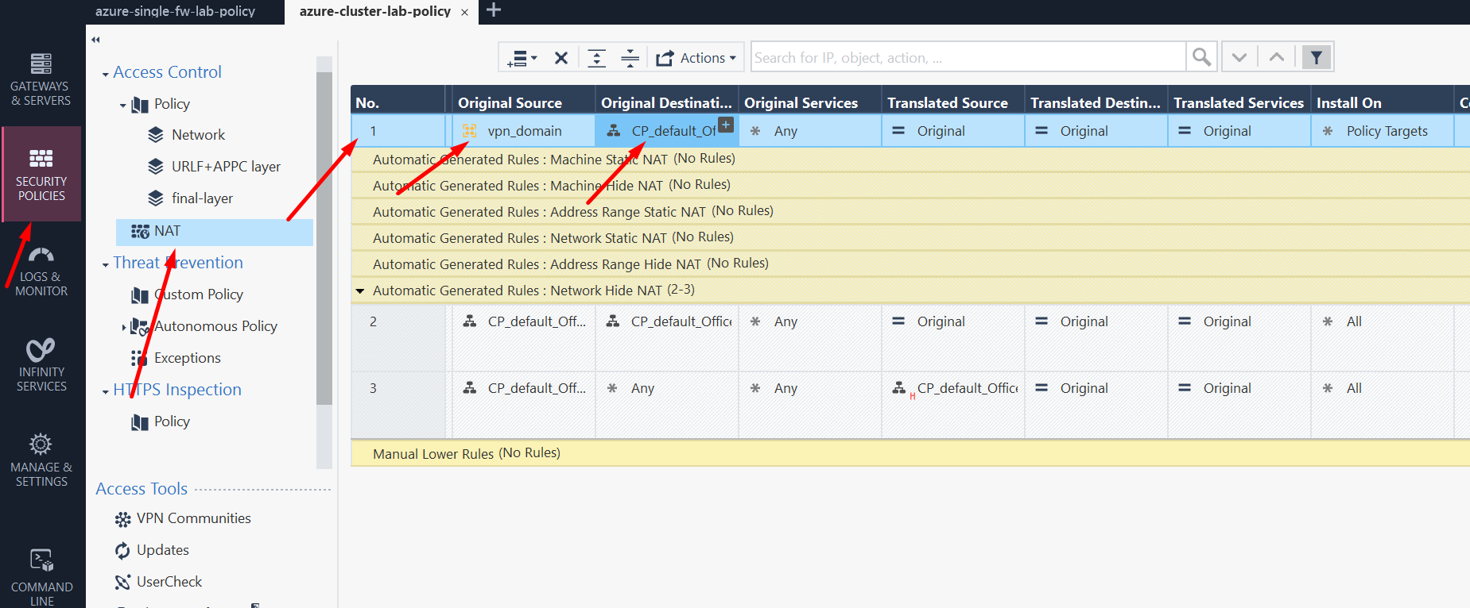
Task: Click the delete rule X toolbar icon
Action: coord(561,58)
